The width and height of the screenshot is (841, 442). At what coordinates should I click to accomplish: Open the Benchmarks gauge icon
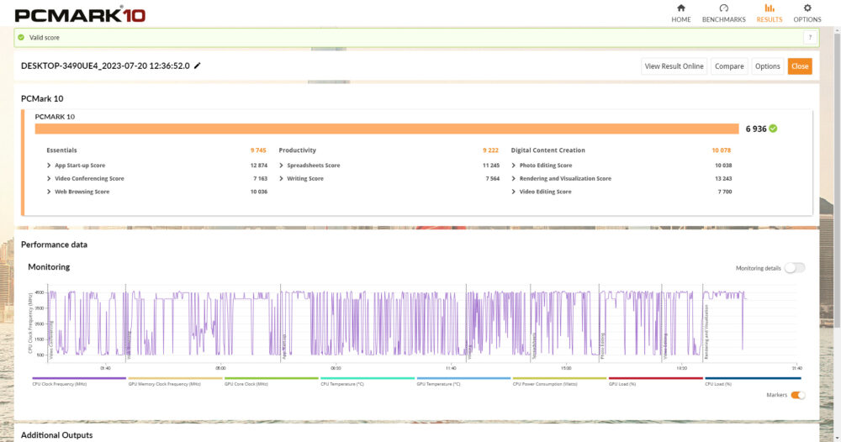click(x=723, y=8)
